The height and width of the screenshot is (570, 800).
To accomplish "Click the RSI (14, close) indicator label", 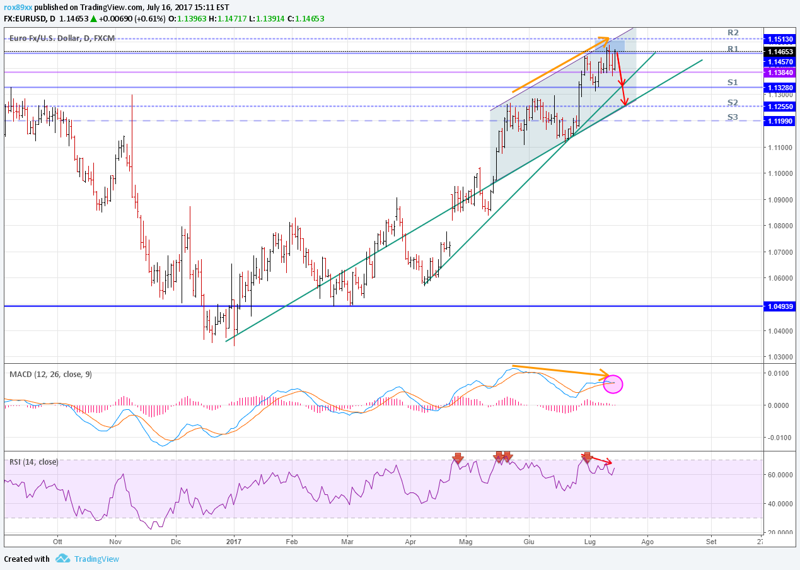I will [33, 462].
